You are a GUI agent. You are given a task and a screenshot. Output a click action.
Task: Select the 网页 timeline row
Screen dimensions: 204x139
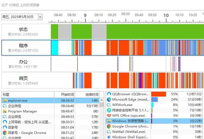click(x=103, y=80)
